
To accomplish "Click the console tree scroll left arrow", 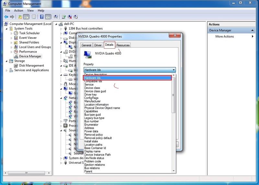I will (x=6, y=173).
